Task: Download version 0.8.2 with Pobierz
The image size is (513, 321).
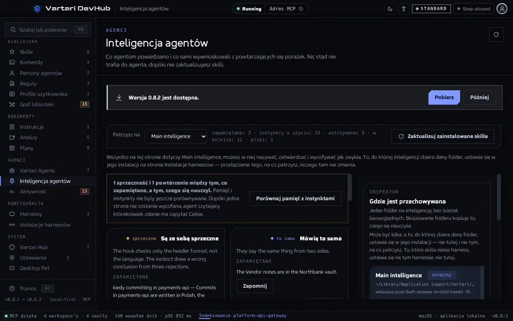Action: 444,98
